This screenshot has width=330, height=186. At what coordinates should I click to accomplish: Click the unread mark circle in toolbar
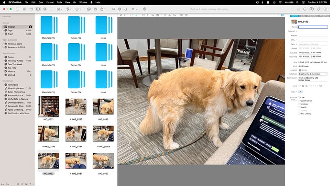pyautogui.click(x=120, y=9)
